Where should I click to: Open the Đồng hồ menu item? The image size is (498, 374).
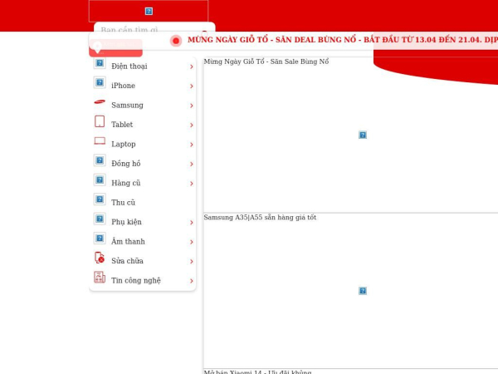[143, 164]
